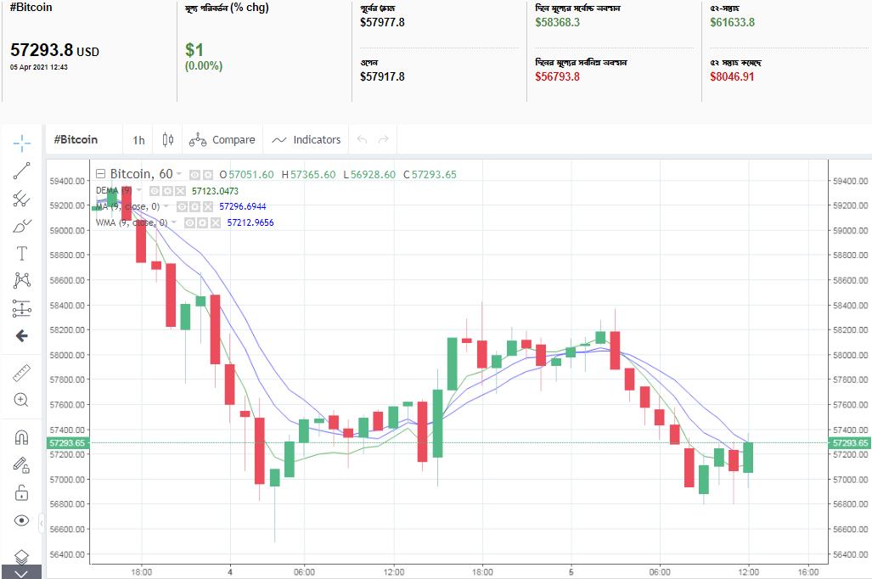Click the $57917.8 open value
This screenshot has width=872, height=579.
pyautogui.click(x=383, y=76)
